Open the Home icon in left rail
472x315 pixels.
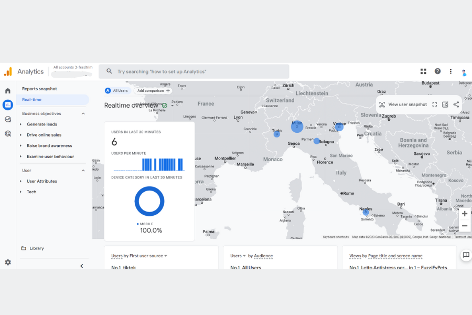click(x=8, y=91)
